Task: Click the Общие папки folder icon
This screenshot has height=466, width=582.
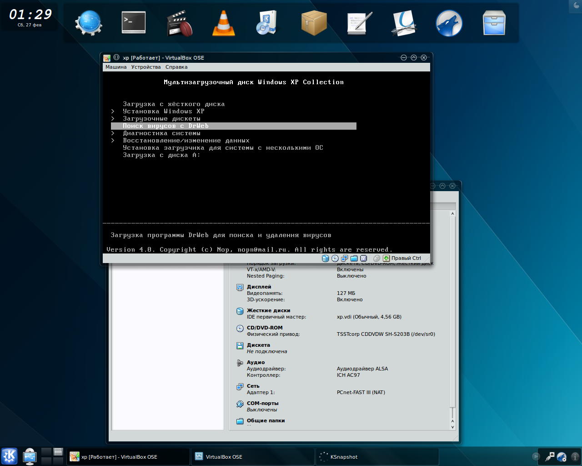Action: (x=240, y=421)
